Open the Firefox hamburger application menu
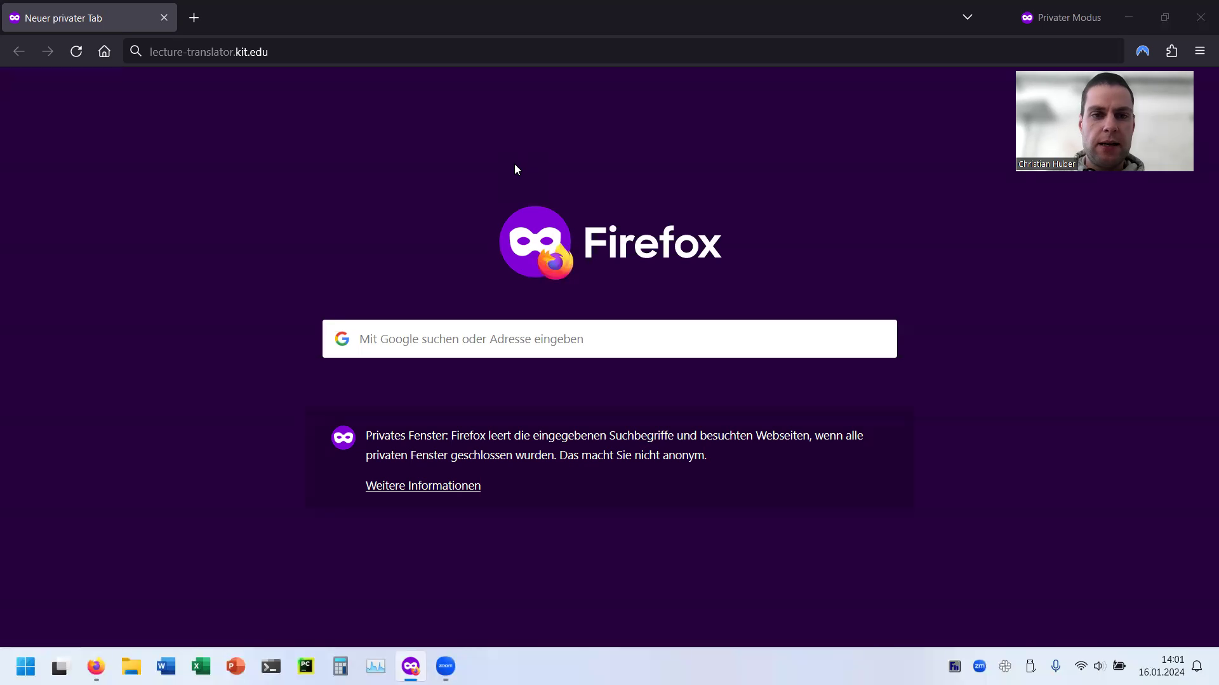The image size is (1219, 685). [1200, 51]
